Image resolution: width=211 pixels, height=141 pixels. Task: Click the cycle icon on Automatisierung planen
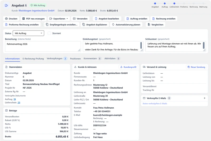[x=113, y=24]
